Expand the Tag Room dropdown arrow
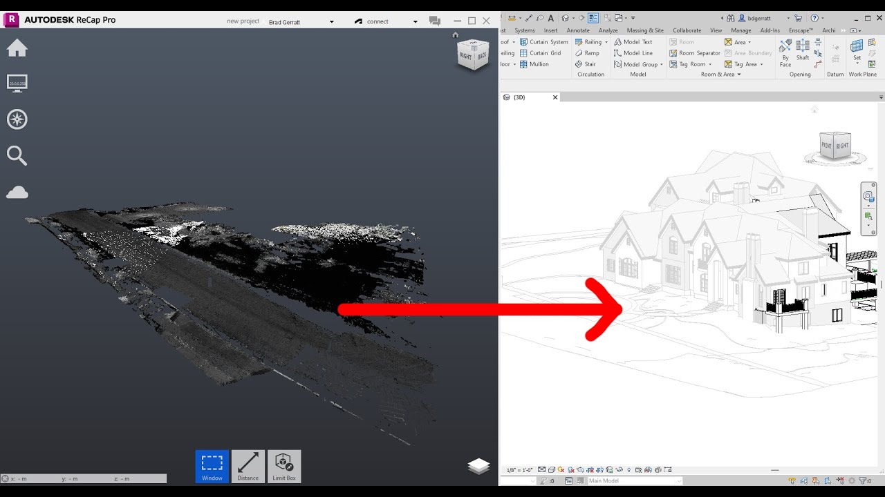885x497 pixels. (710, 64)
